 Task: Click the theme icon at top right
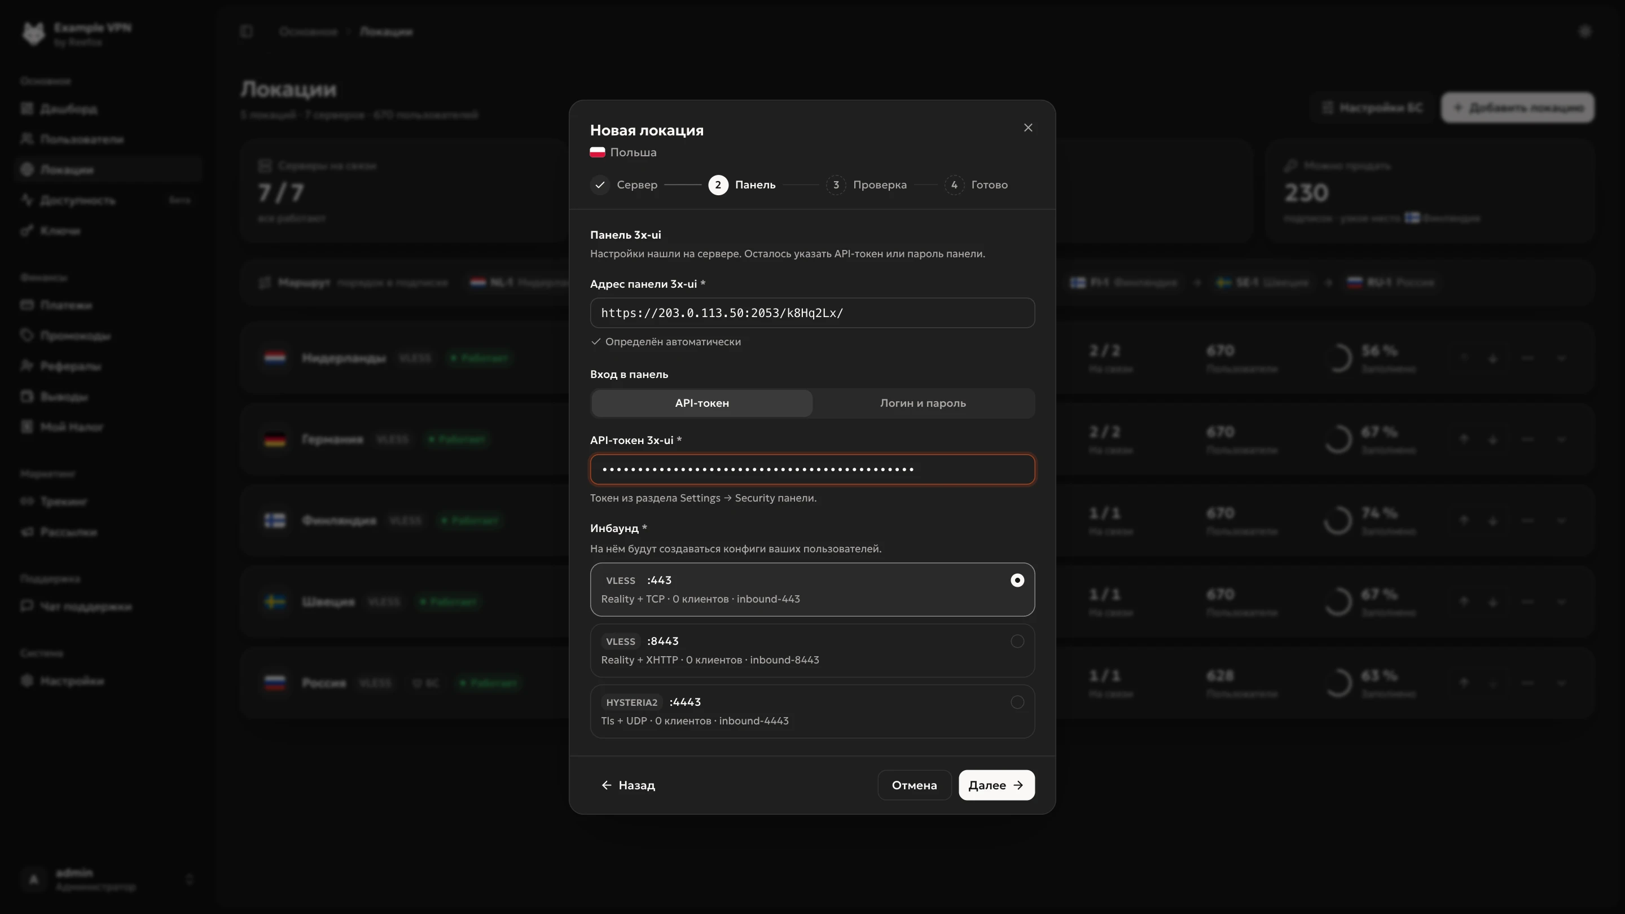pyautogui.click(x=1584, y=32)
